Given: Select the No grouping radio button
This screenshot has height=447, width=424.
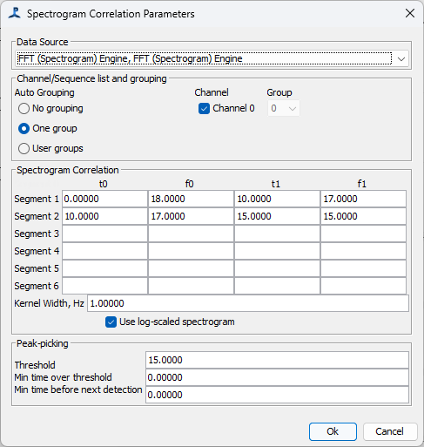Looking at the screenshot, I should click(x=24, y=109).
